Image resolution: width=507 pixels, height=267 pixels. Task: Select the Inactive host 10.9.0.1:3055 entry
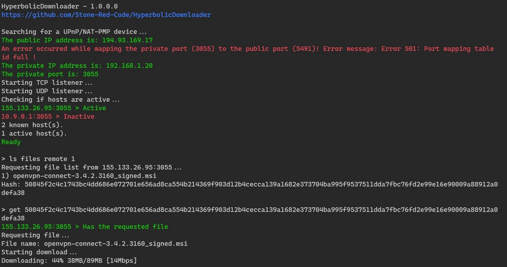coord(48,117)
